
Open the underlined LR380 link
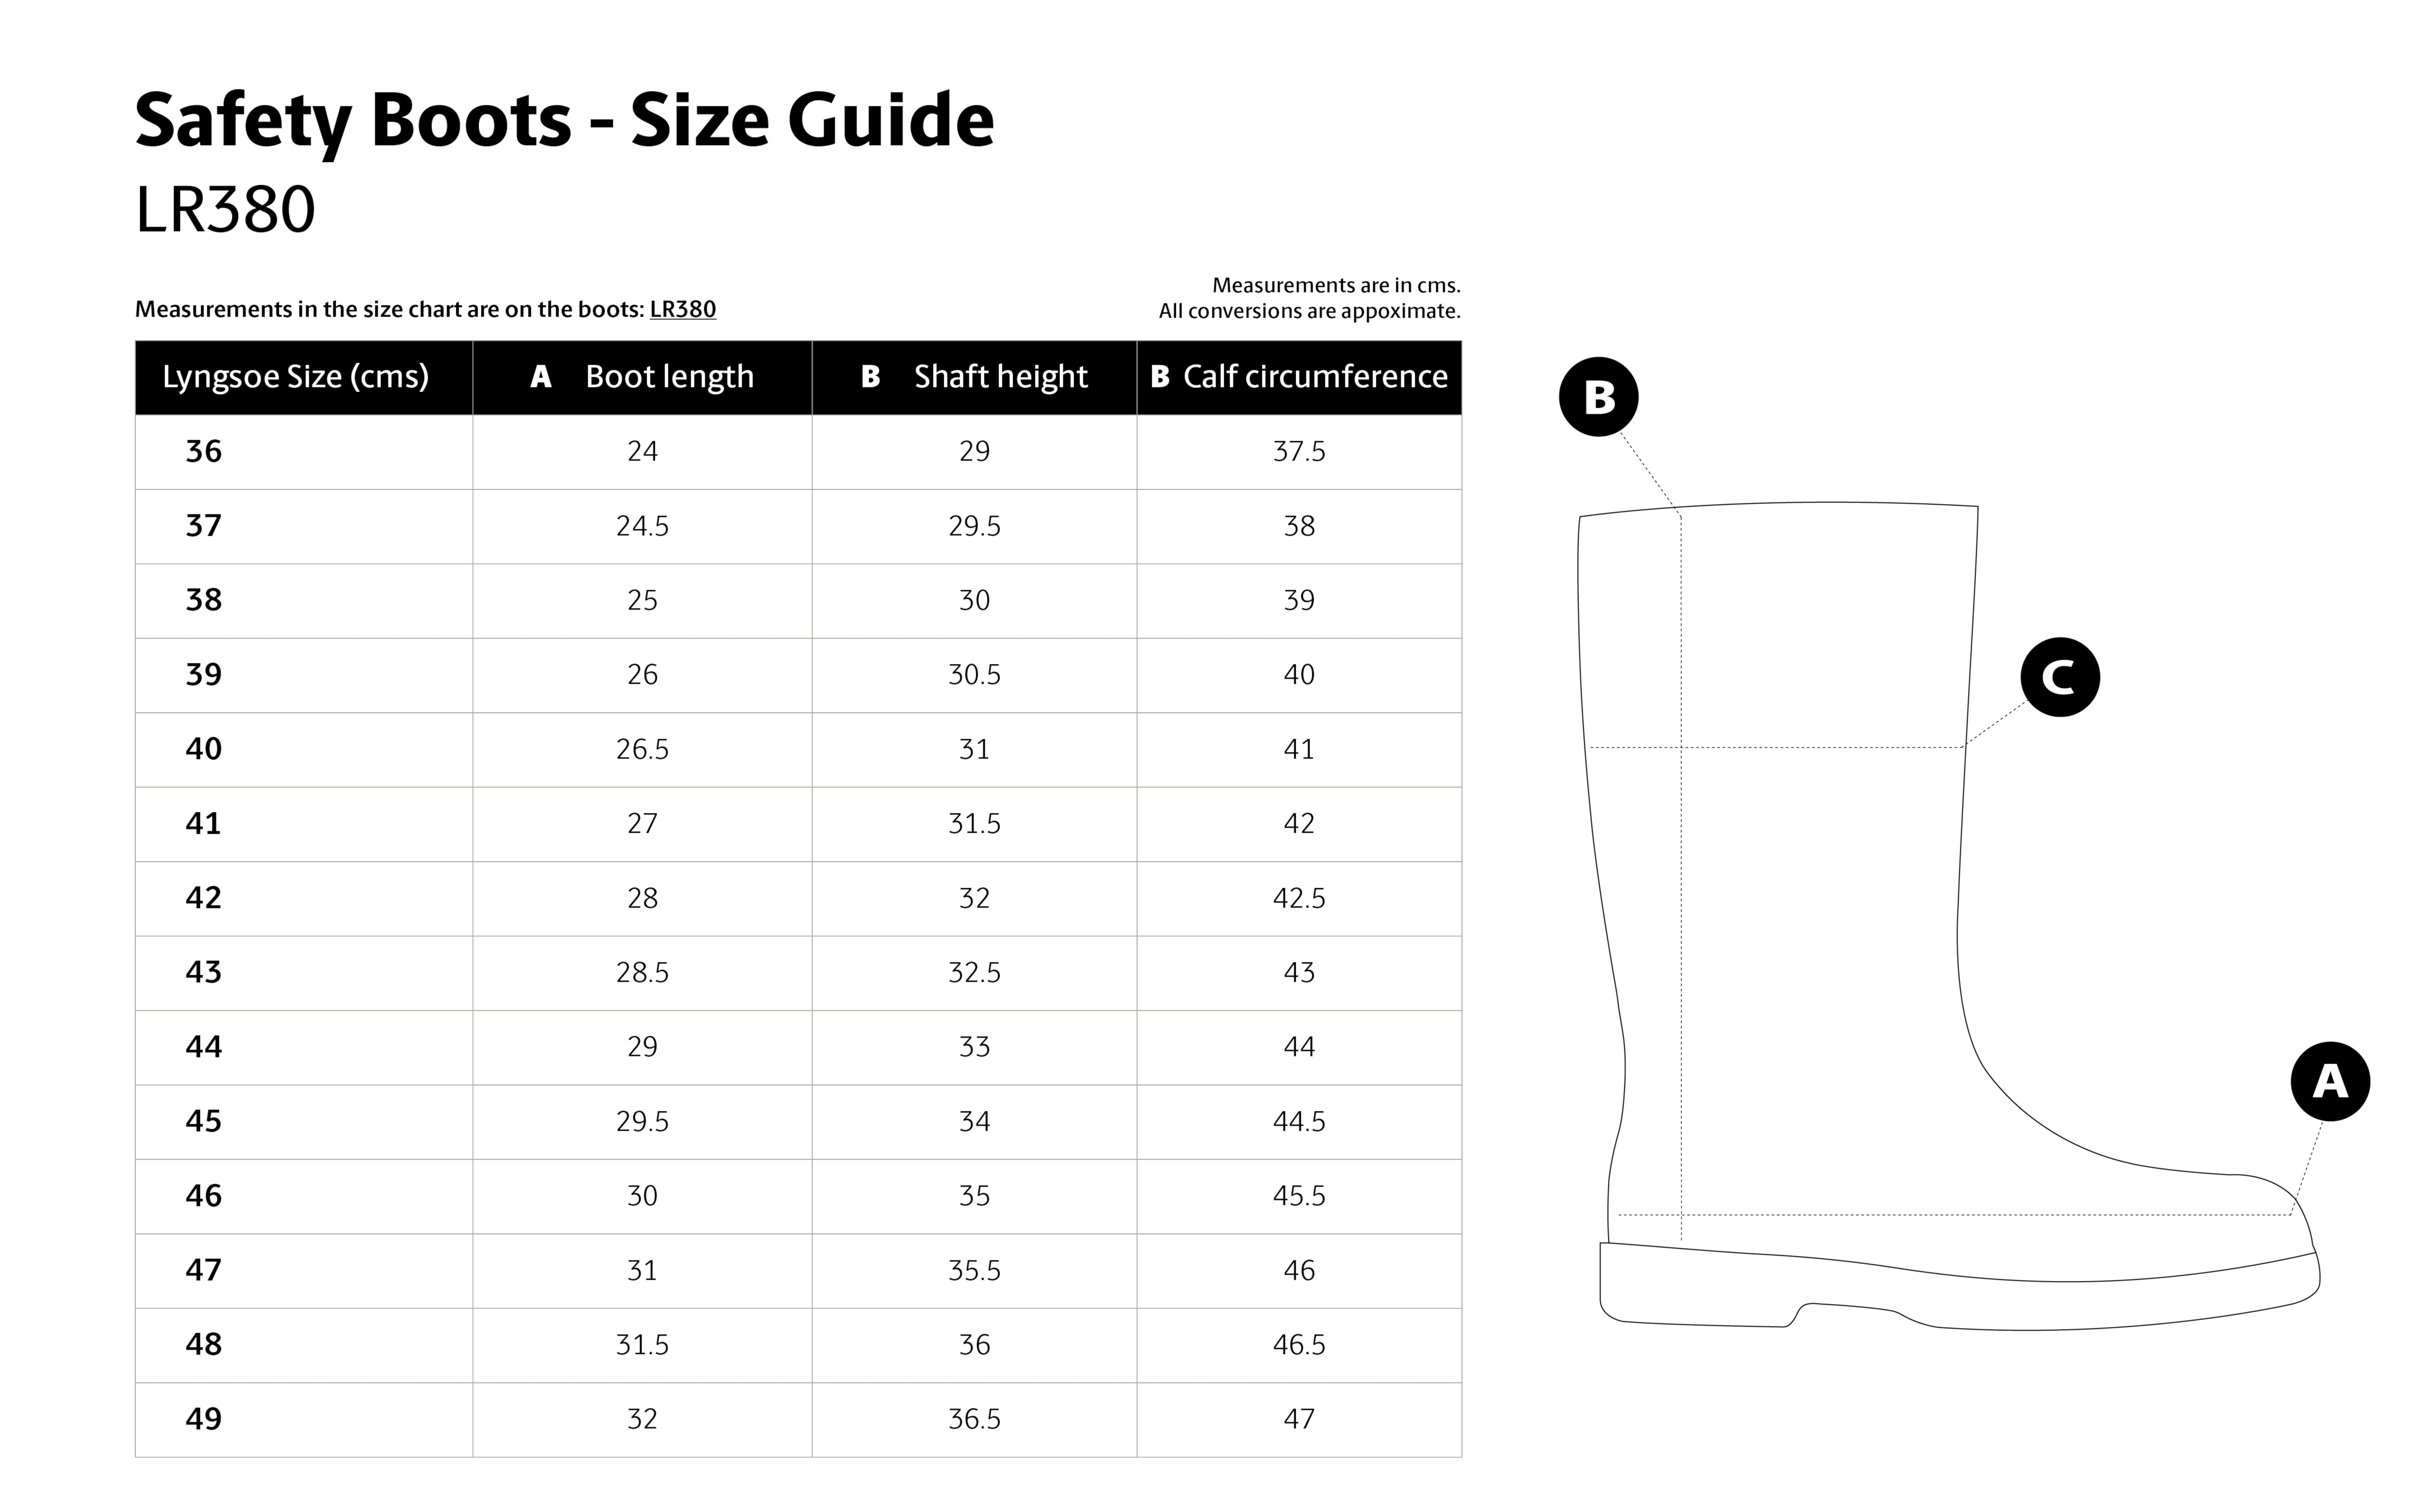[682, 309]
